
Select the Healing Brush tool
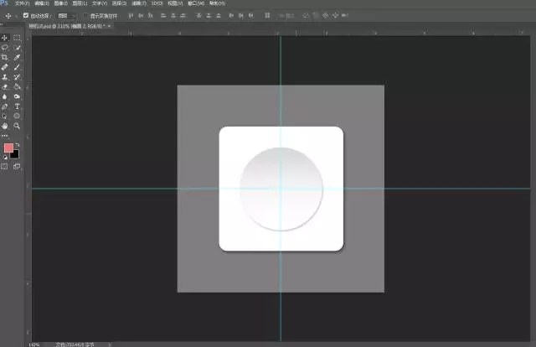(x=5, y=67)
